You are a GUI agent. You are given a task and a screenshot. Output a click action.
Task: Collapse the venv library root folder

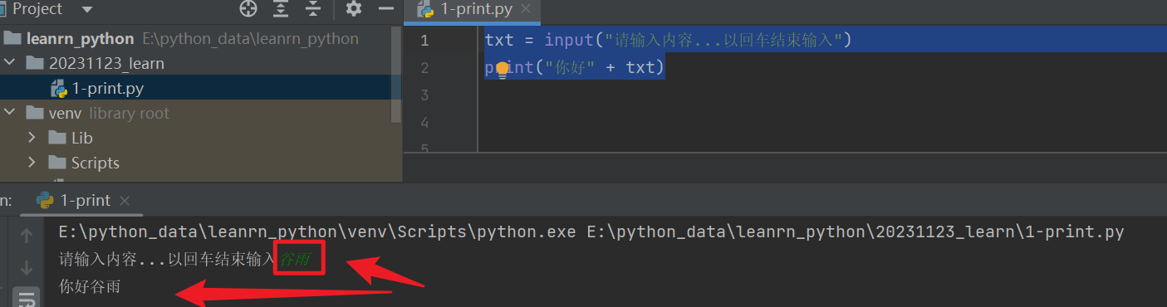pyautogui.click(x=9, y=113)
